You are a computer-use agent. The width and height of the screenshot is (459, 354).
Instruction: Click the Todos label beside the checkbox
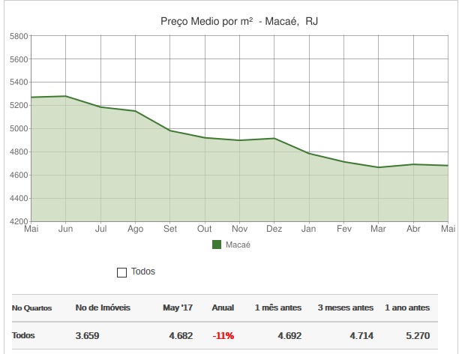tap(143, 271)
